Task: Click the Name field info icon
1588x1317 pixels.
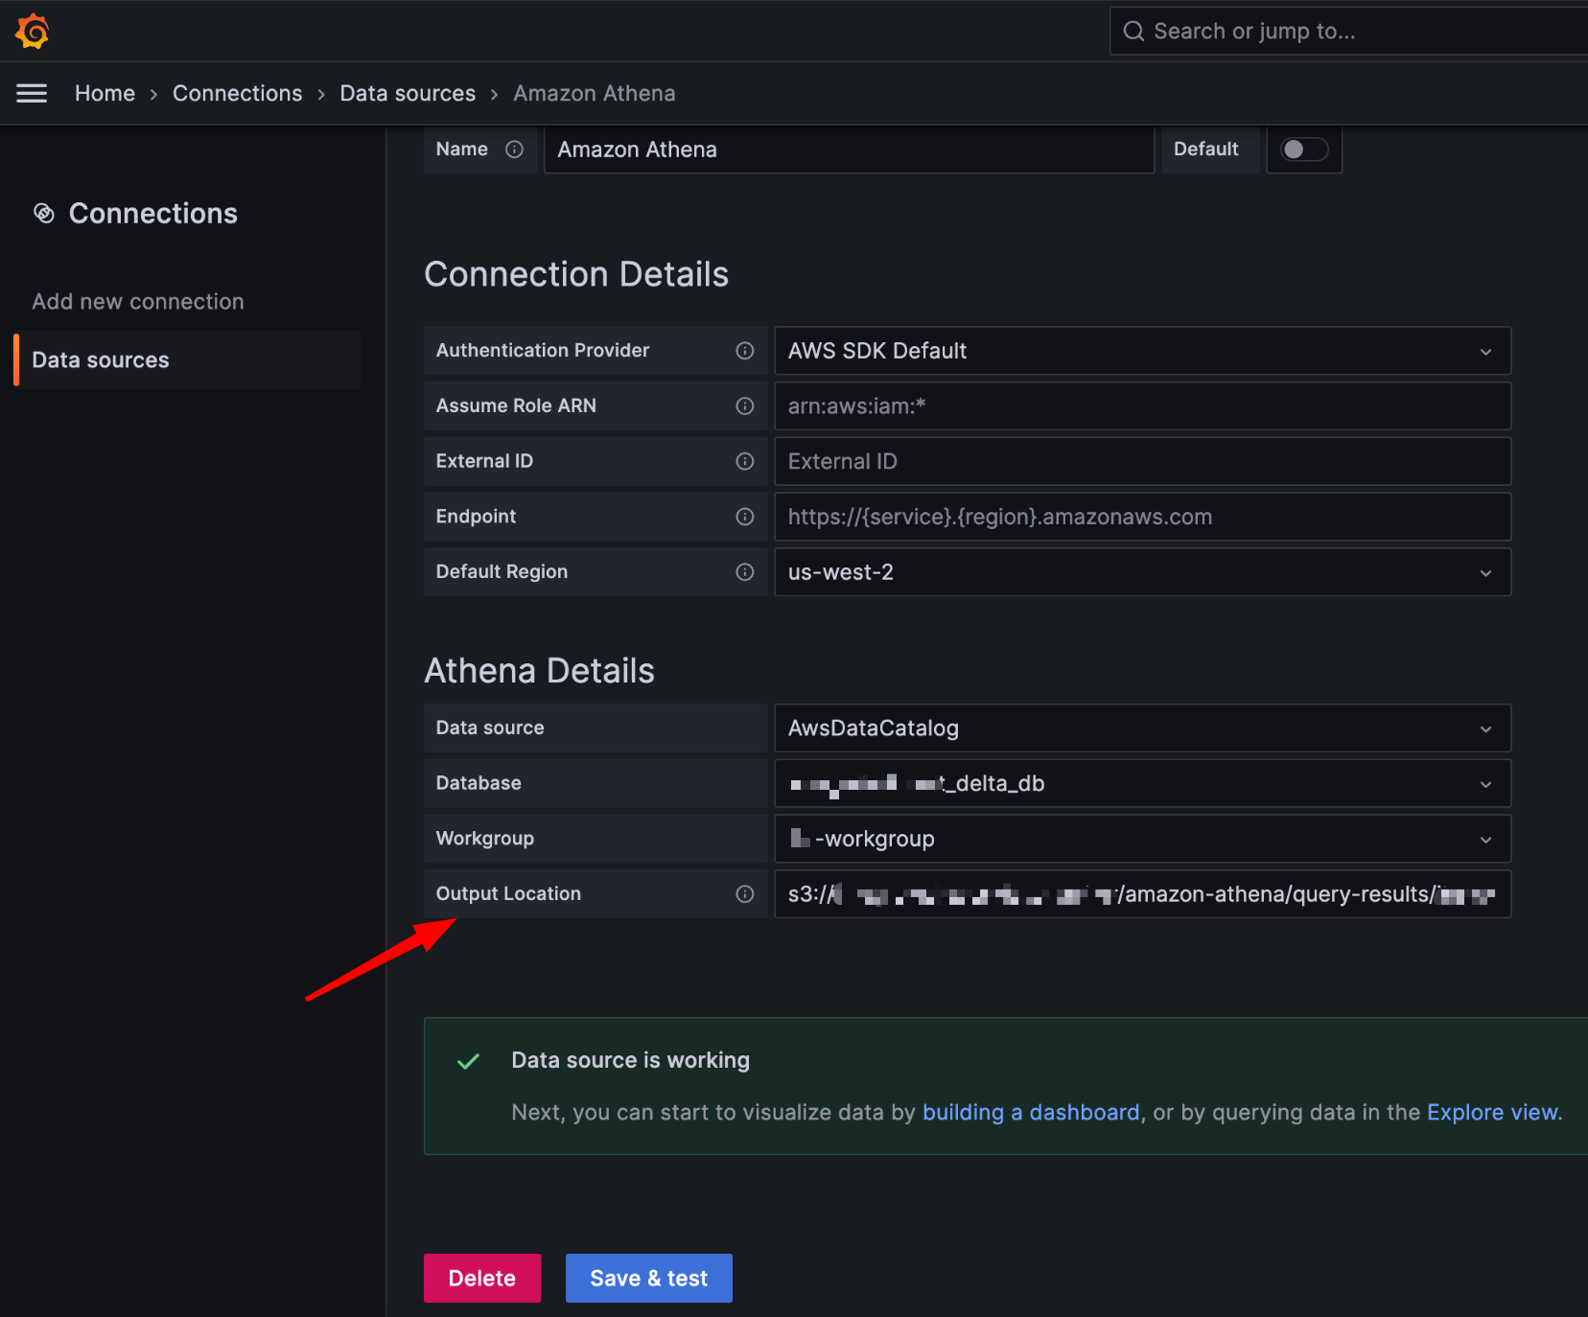Action: [x=515, y=150]
